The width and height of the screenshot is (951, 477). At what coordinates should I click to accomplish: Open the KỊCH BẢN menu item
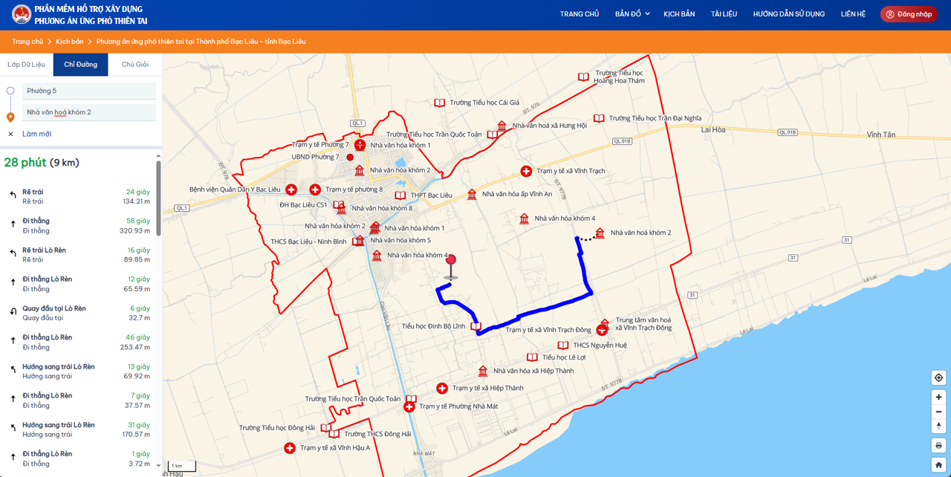[678, 14]
